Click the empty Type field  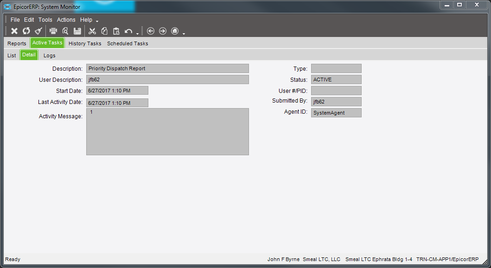[336, 68]
